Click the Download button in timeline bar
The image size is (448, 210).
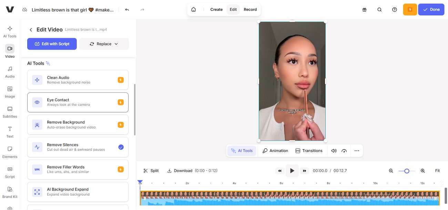[180, 171]
